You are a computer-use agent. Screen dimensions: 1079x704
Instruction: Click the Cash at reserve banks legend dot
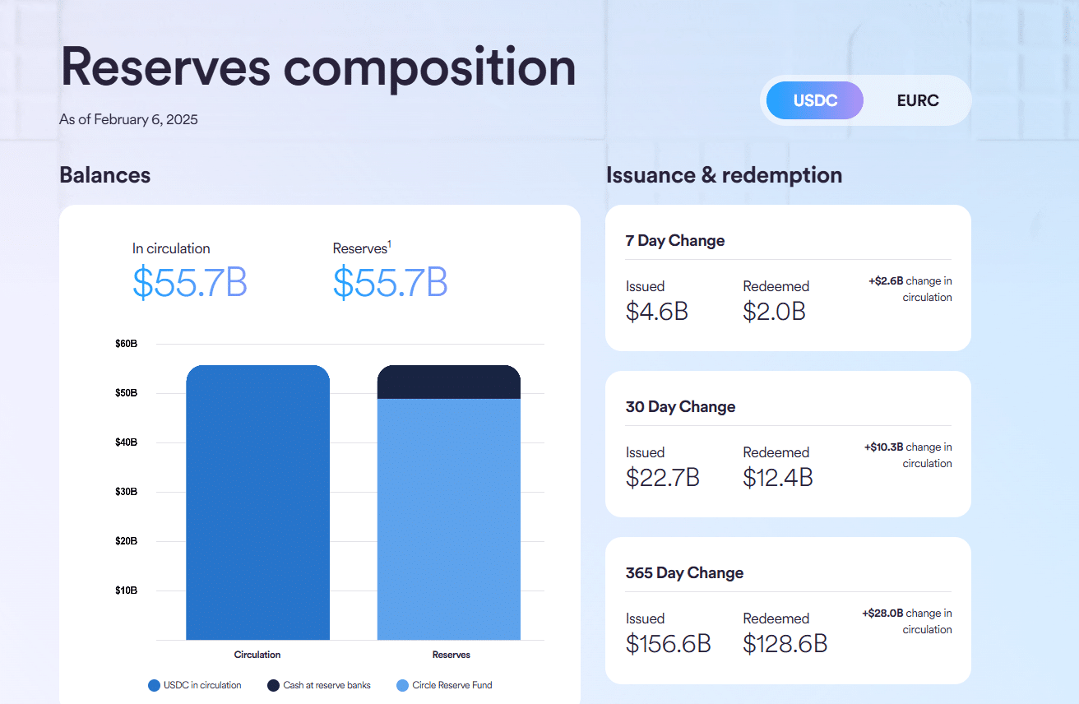click(x=273, y=685)
